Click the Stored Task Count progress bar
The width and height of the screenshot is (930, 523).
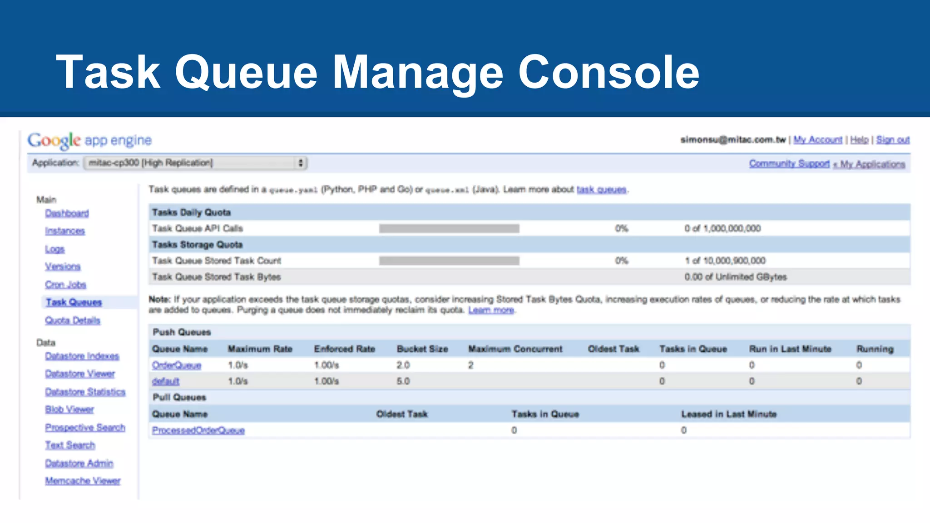[x=449, y=261]
